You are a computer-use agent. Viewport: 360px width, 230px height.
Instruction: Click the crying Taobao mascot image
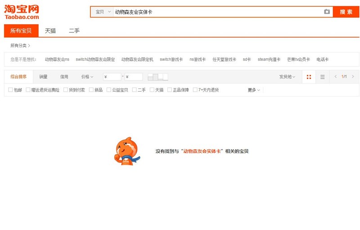(x=127, y=151)
